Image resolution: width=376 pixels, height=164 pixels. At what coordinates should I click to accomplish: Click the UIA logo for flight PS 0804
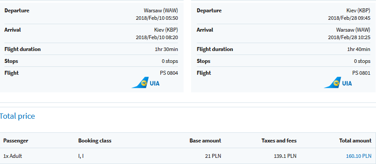(145, 83)
